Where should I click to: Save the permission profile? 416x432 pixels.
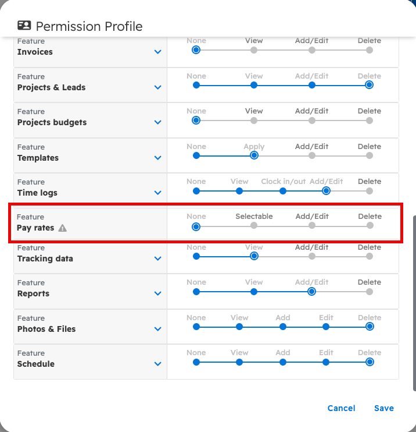[x=384, y=408]
